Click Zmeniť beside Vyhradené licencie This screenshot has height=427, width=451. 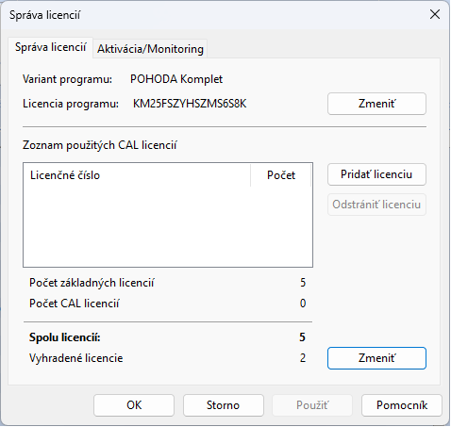(376, 358)
